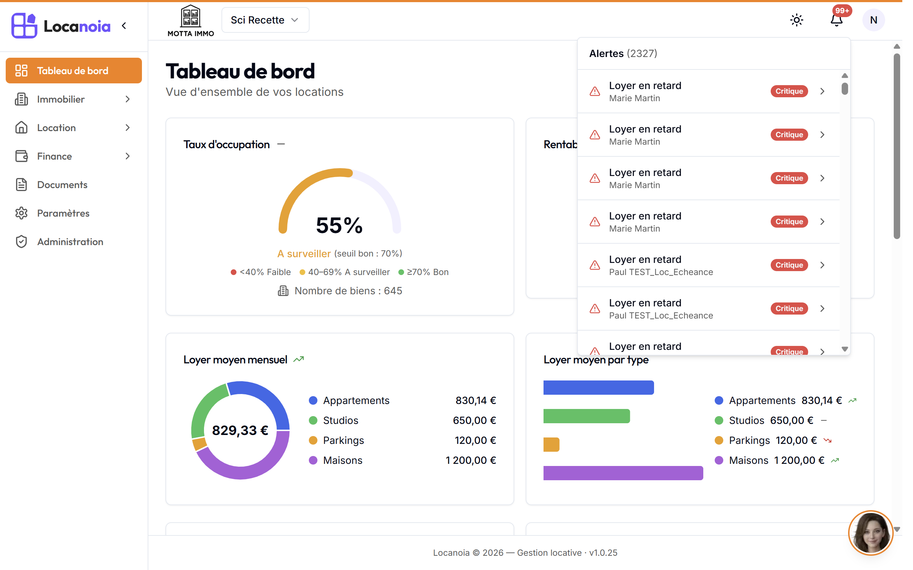913x570 pixels.
Task: Open the assistant chat avatar
Action: click(871, 533)
